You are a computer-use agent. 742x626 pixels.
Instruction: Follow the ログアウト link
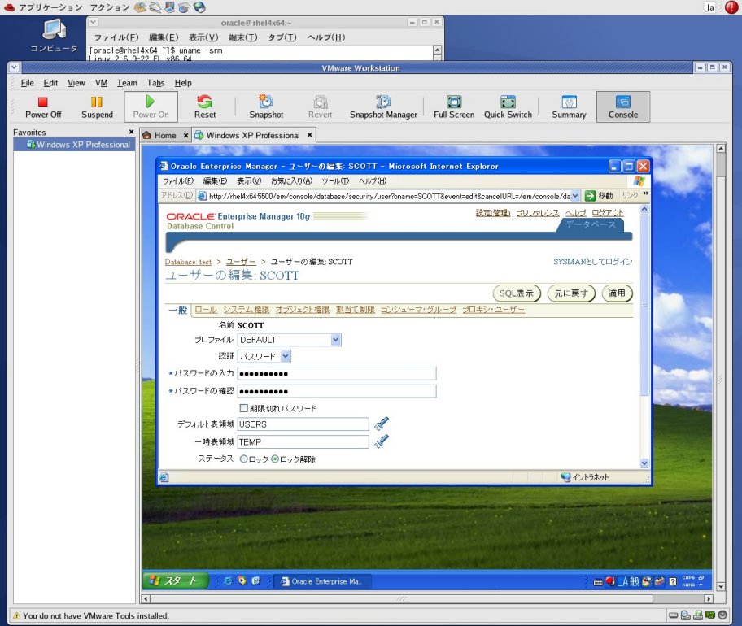pos(608,213)
